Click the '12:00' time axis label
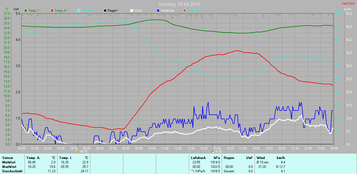 (x=178, y=148)
